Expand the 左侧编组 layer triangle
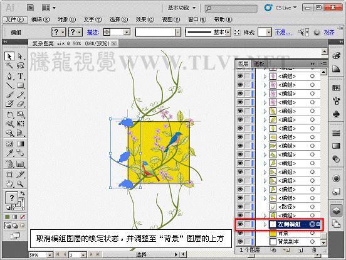The height and width of the screenshot is (260, 346). 265,224
